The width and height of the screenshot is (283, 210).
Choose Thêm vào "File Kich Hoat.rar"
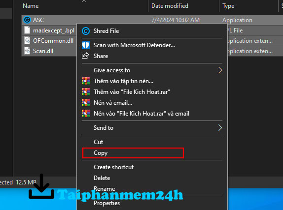point(132,92)
